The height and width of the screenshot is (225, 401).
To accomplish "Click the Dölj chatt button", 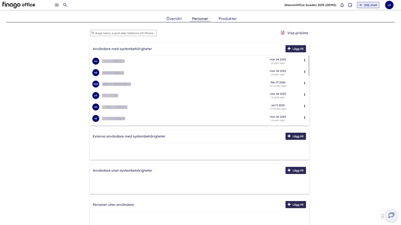I will tap(368, 5).
